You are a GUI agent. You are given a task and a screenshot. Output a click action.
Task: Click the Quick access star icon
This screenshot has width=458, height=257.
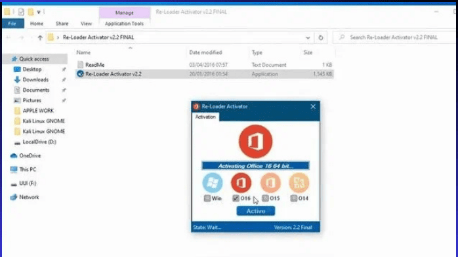[x=14, y=59]
